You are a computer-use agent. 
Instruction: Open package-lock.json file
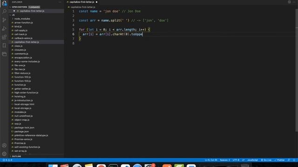(x=24, y=128)
